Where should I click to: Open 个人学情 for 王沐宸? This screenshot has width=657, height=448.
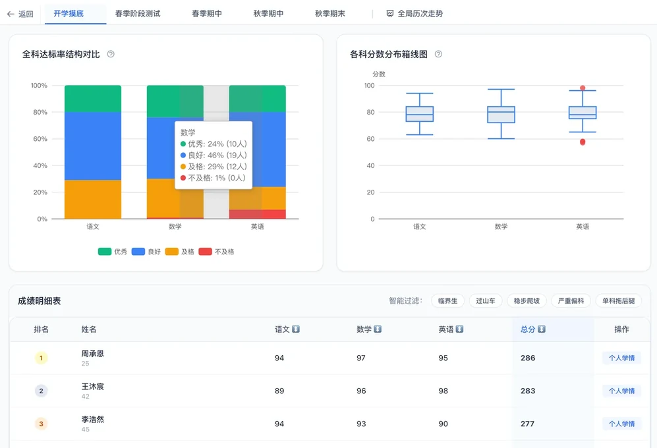(621, 391)
